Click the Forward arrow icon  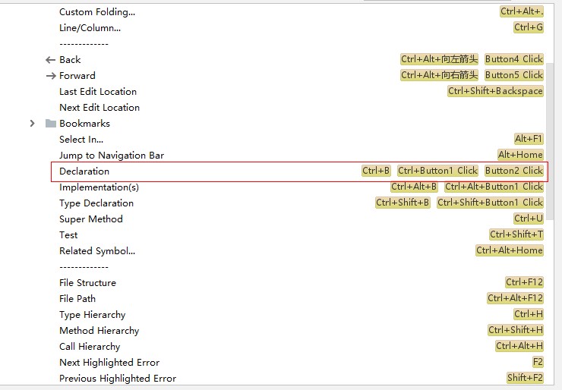tap(51, 76)
